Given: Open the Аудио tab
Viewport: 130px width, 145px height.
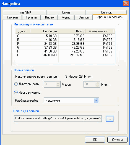Looking at the screenshot, I should (66, 17).
